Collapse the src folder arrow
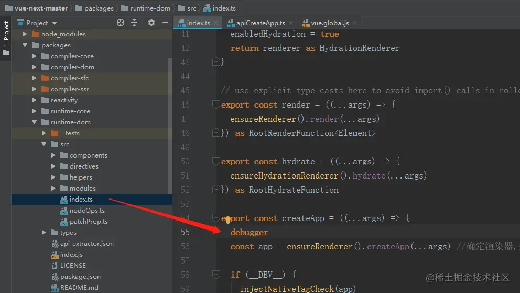The width and height of the screenshot is (520, 293). tap(44, 144)
